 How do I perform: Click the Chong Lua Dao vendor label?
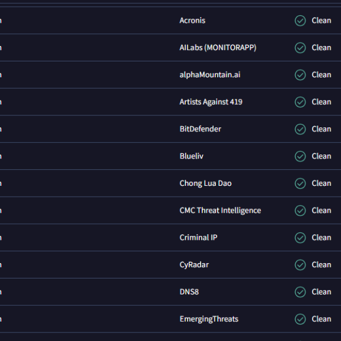tap(205, 184)
